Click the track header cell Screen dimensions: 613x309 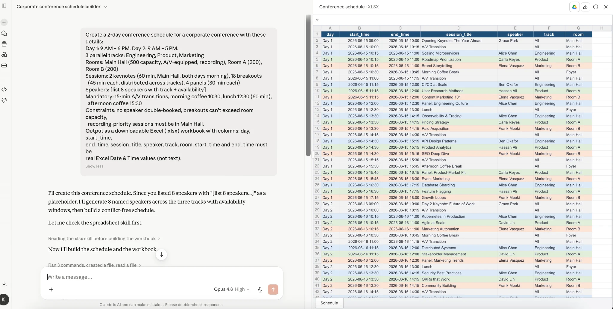click(x=549, y=34)
